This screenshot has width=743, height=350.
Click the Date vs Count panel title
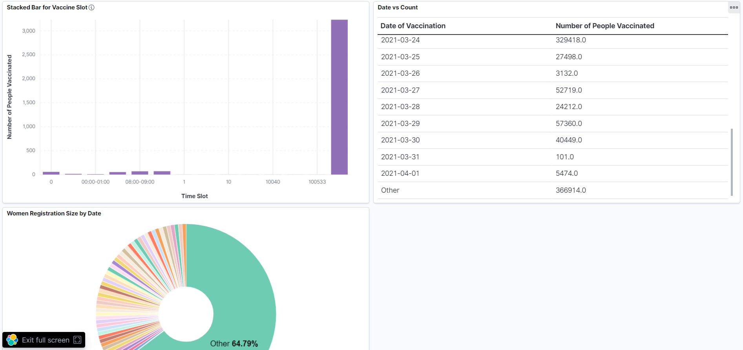(398, 7)
